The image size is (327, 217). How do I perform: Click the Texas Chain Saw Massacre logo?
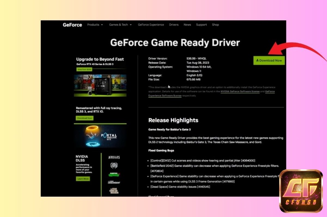tap(114, 191)
